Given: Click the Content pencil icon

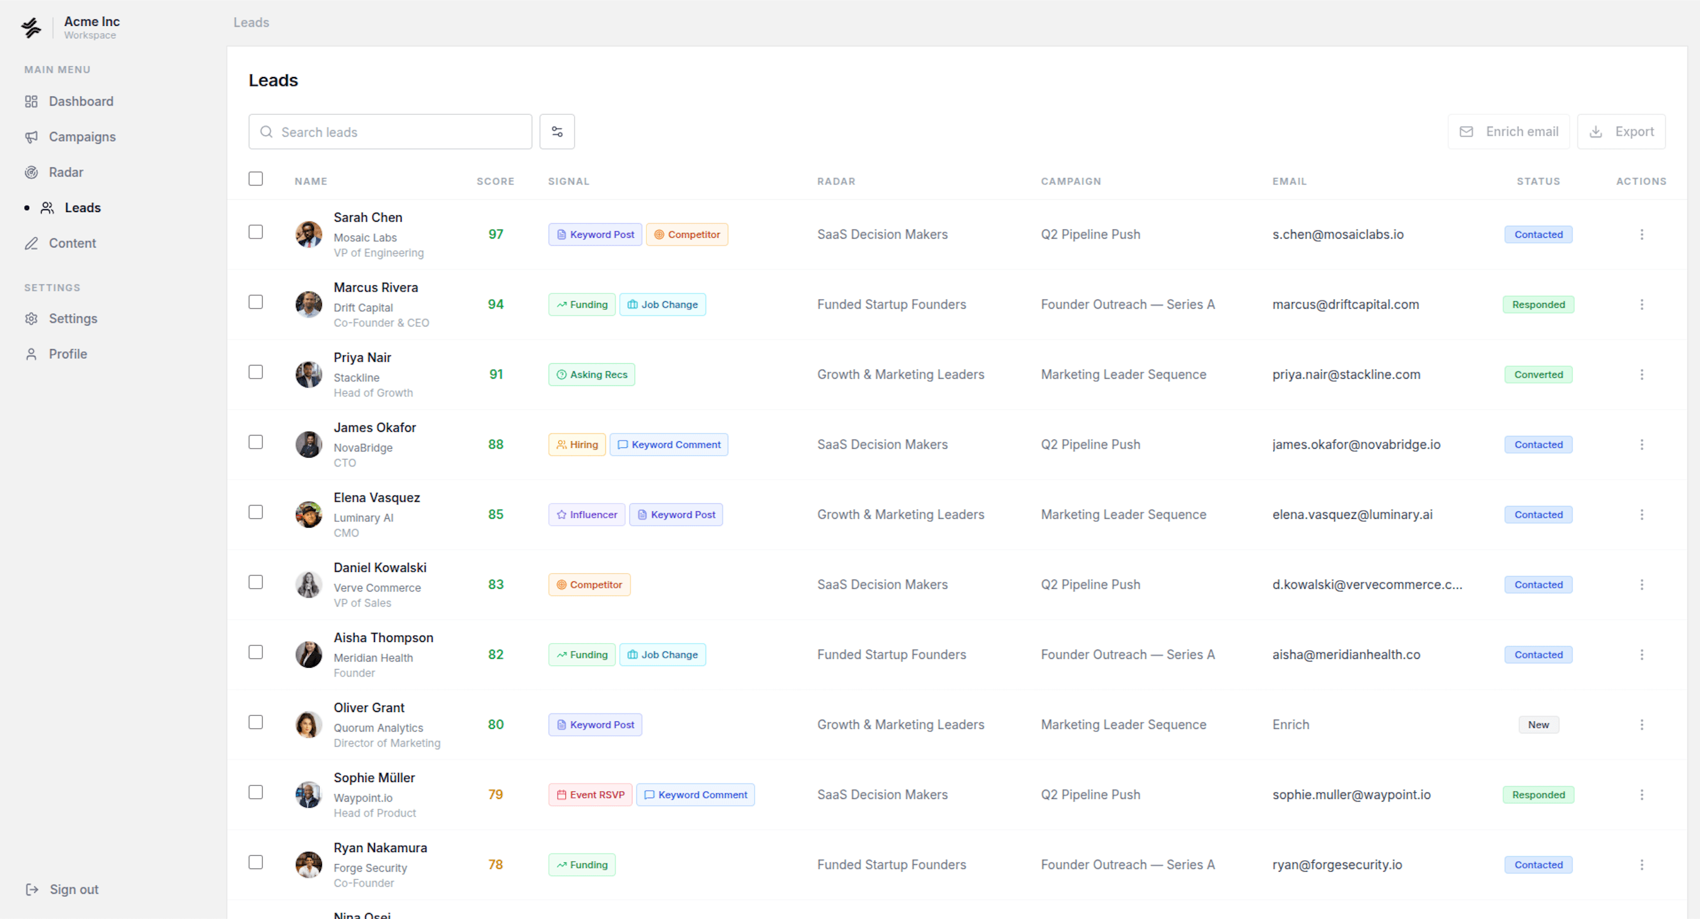Looking at the screenshot, I should [31, 244].
